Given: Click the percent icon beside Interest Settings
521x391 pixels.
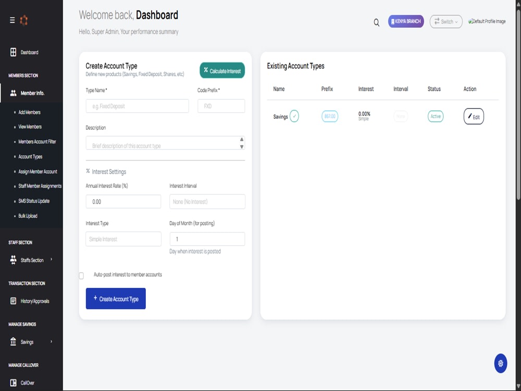Looking at the screenshot, I should pos(88,171).
